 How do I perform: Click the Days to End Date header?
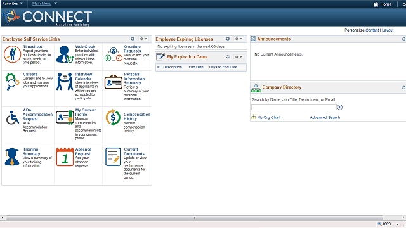223,67
